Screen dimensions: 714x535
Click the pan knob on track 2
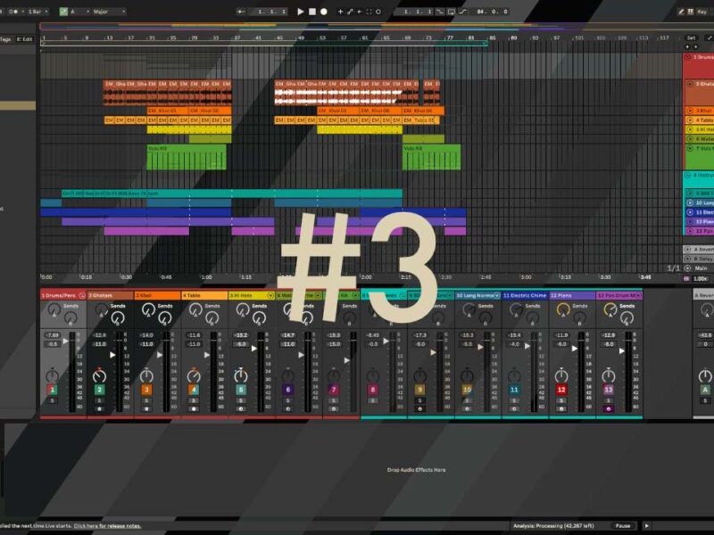pos(99,374)
